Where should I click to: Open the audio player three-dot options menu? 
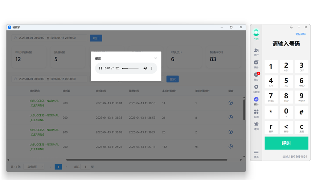[x=152, y=68]
